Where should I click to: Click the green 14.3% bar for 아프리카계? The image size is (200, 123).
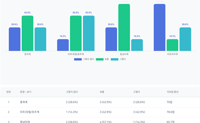[172, 45]
